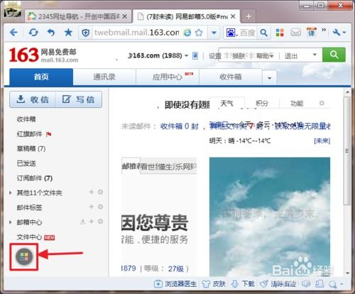Expand more toolbar extensions chevron
This screenshot has height=294, width=355.
click(324, 30)
